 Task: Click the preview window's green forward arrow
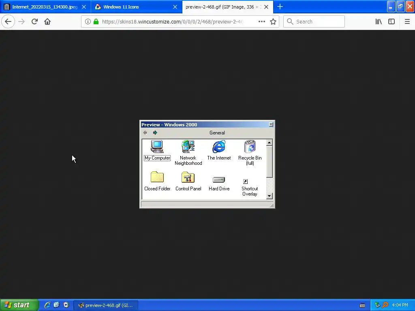coord(155,132)
